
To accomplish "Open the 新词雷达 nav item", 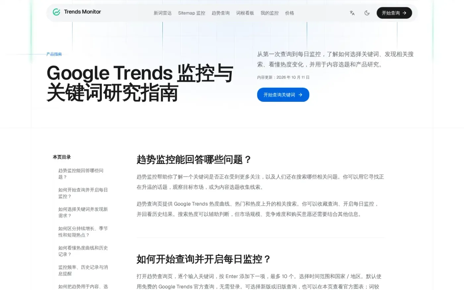I will tap(162, 13).
